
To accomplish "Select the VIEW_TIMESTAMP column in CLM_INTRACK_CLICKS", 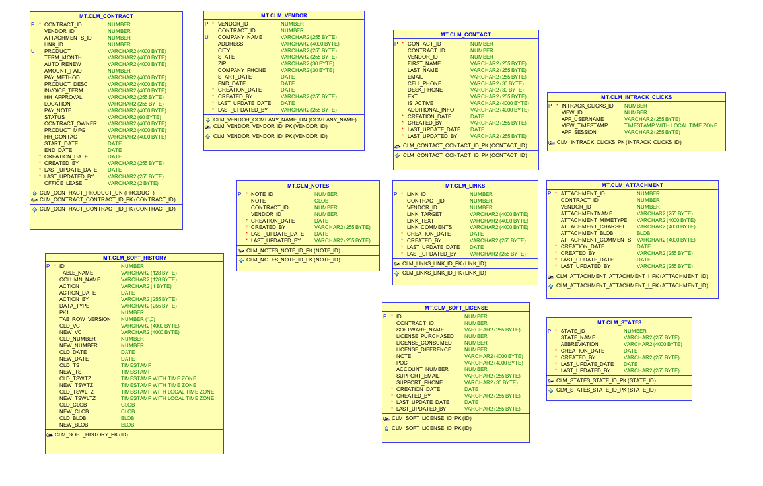I will (x=636, y=125).
